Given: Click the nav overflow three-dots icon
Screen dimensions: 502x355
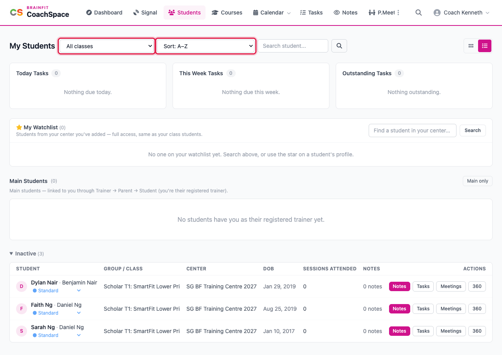Looking at the screenshot, I should [x=398, y=13].
